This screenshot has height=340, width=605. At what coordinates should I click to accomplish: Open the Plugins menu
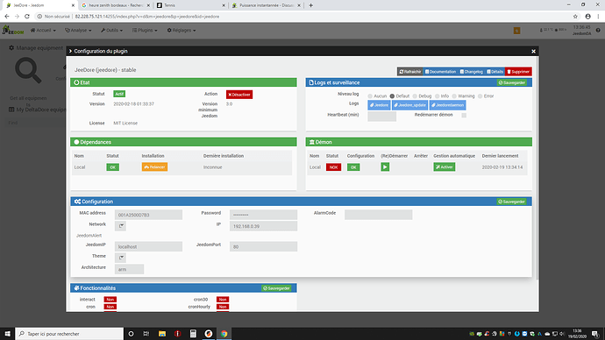click(145, 30)
